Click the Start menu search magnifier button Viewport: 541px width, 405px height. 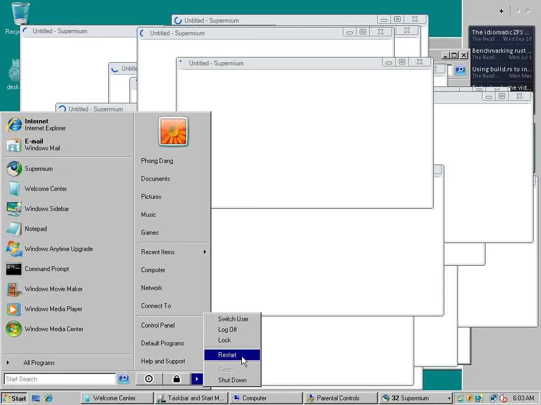pyautogui.click(x=124, y=379)
